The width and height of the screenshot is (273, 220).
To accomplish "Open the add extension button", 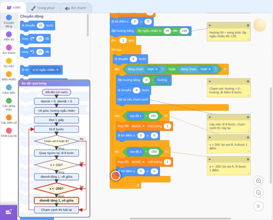I will pyautogui.click(x=9, y=212).
